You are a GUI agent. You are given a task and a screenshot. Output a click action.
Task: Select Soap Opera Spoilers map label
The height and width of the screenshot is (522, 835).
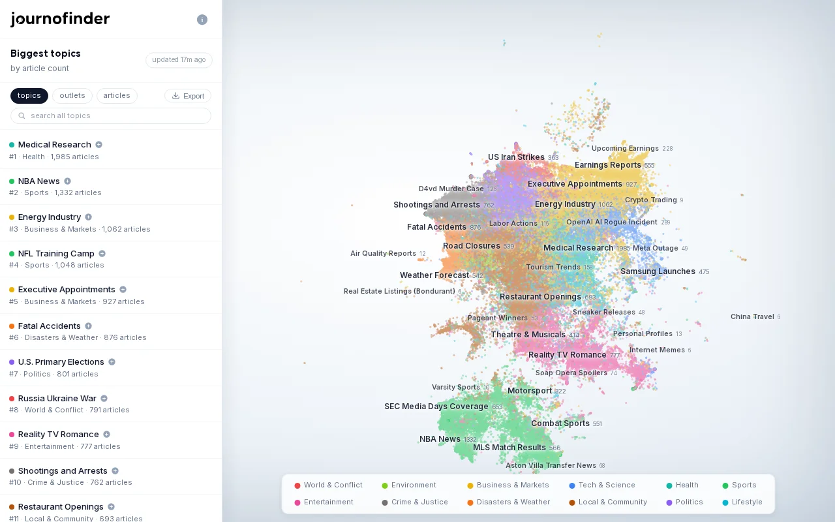(x=571, y=373)
